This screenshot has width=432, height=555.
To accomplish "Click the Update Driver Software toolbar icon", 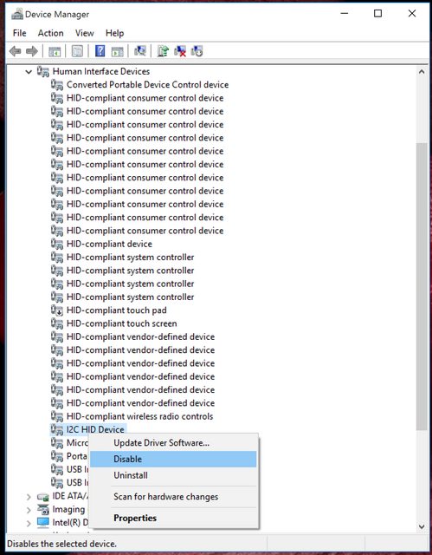I will (163, 51).
